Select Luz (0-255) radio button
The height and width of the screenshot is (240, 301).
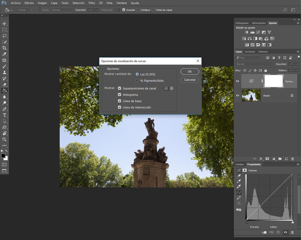[x=137, y=74]
